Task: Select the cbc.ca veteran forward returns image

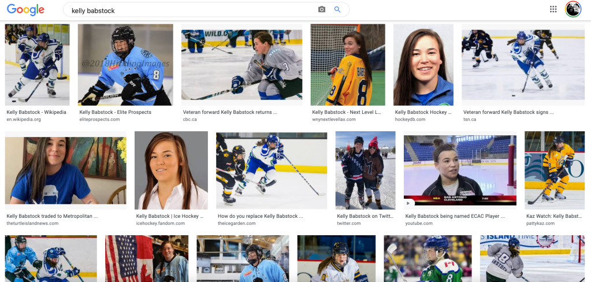Action: point(241,65)
